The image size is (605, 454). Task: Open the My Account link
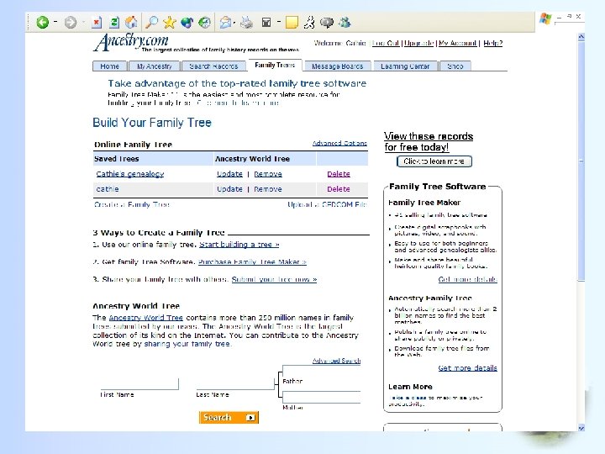[458, 43]
